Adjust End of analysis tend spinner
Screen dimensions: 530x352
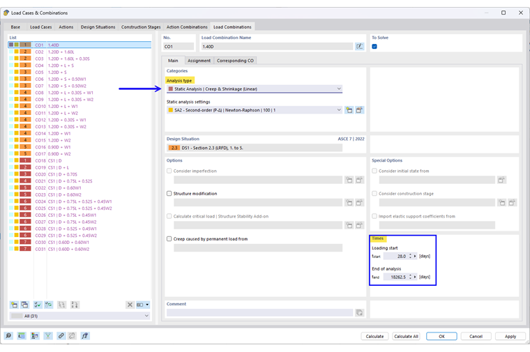410,277
